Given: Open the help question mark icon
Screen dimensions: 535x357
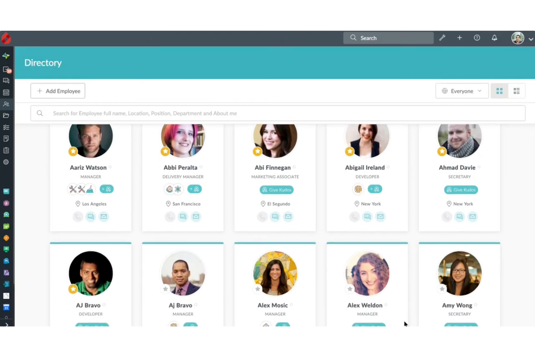Looking at the screenshot, I should pos(477,38).
